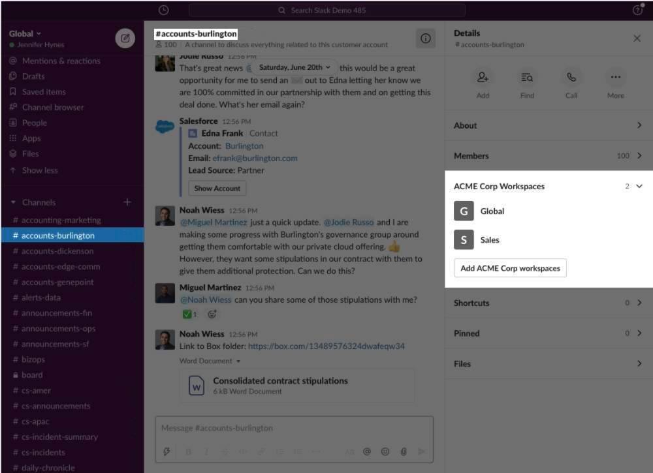Screen dimensions: 653x473
Task: Open the box.com folder link
Action: [326, 346]
